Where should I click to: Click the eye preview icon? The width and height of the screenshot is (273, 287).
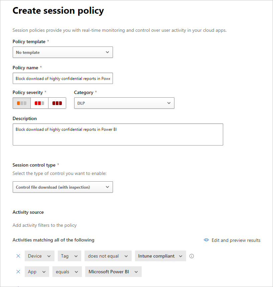207,240
